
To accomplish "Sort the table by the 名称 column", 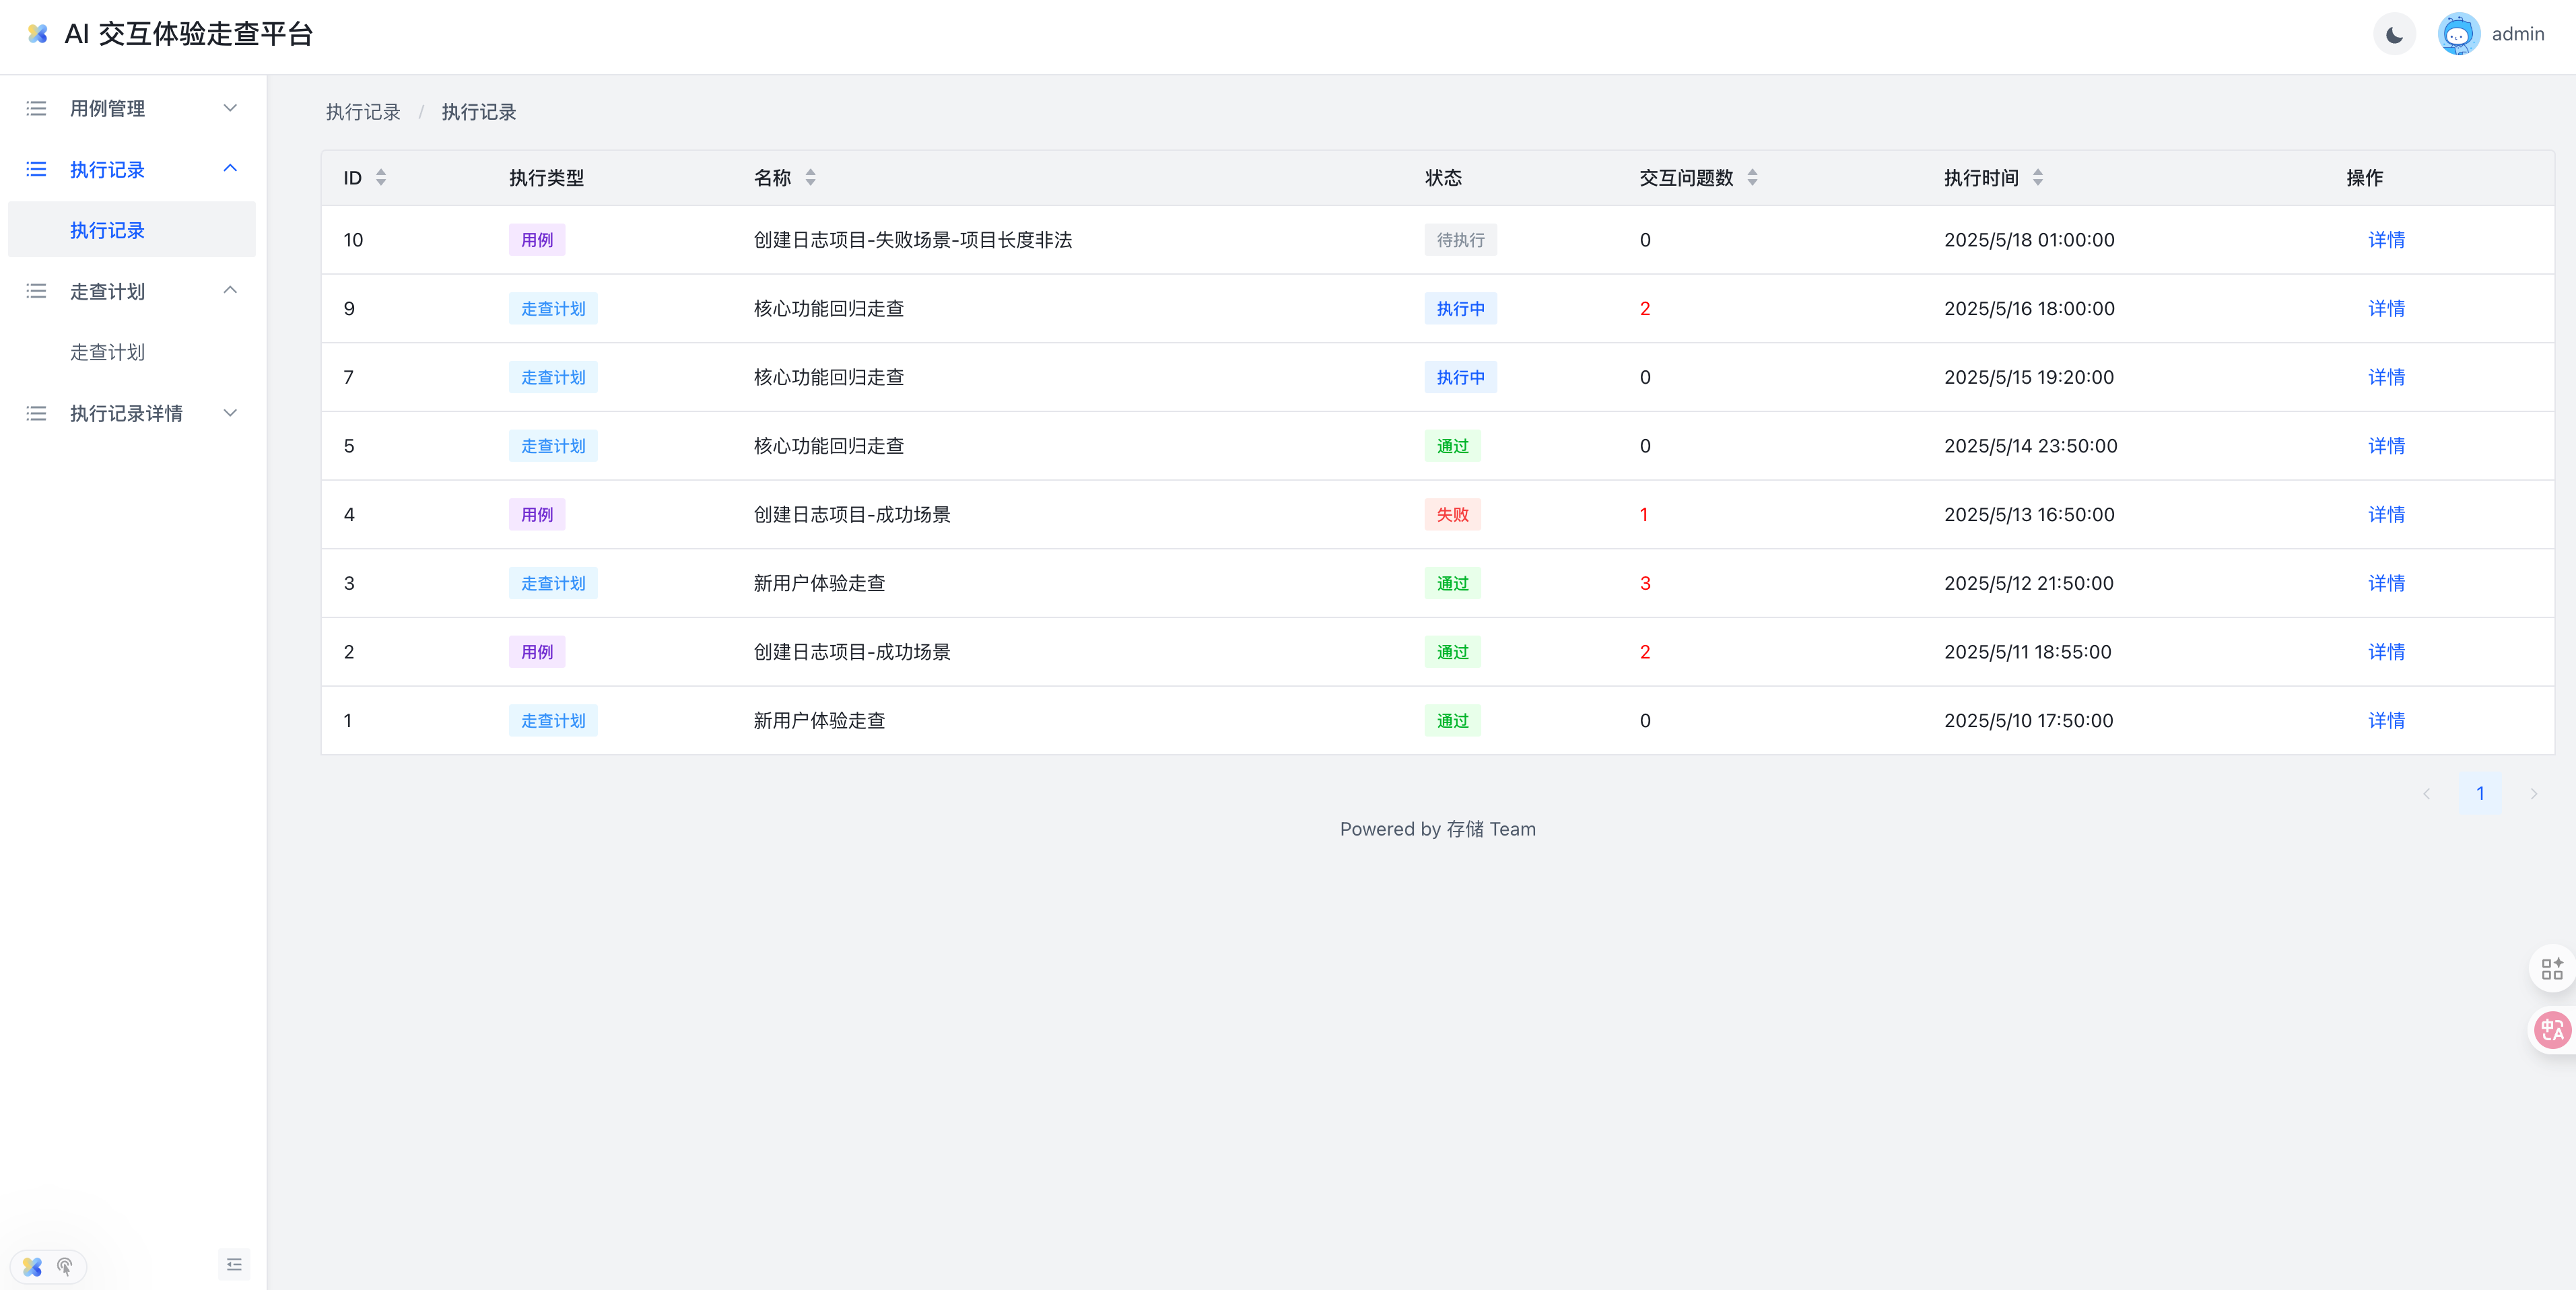I will [810, 178].
